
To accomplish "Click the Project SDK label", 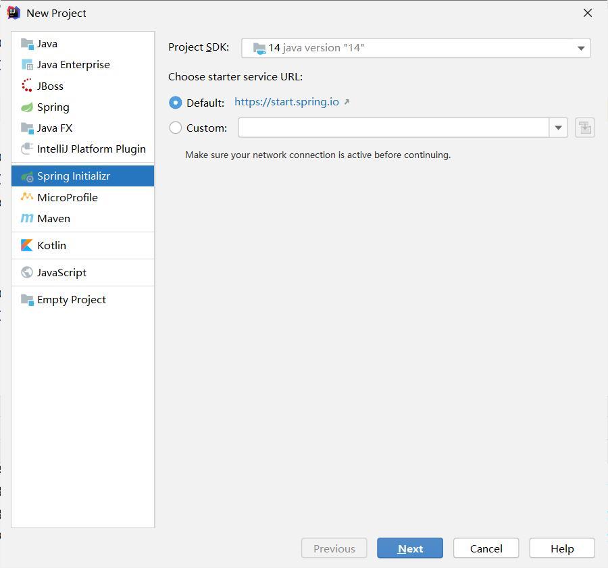I will pos(199,47).
